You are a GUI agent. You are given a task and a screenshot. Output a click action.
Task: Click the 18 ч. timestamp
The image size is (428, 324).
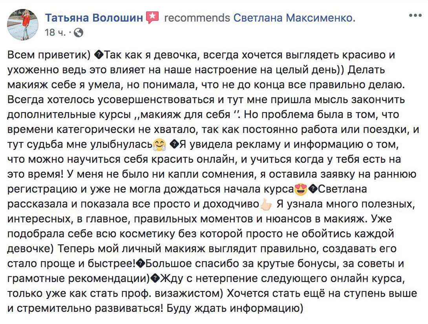click(55, 33)
